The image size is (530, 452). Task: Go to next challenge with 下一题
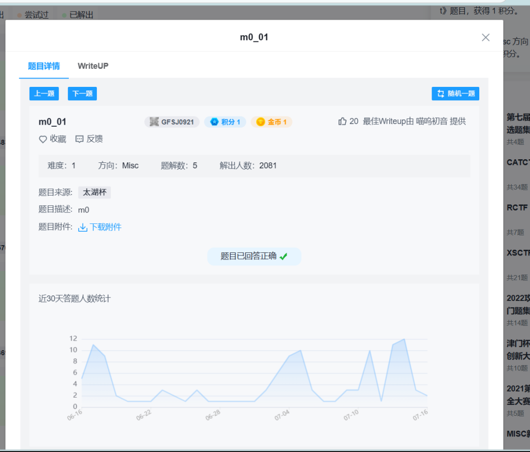coord(82,94)
